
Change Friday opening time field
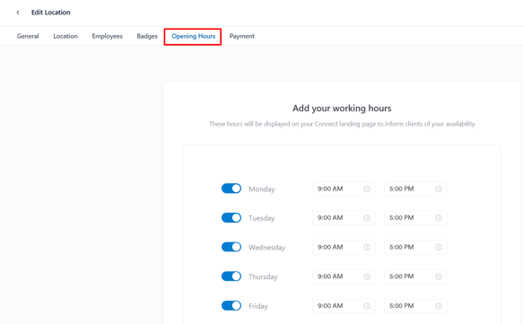coord(344,306)
